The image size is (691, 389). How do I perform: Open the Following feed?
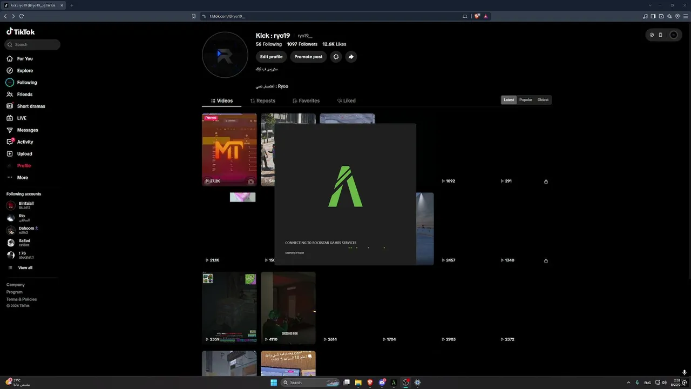coord(22,83)
